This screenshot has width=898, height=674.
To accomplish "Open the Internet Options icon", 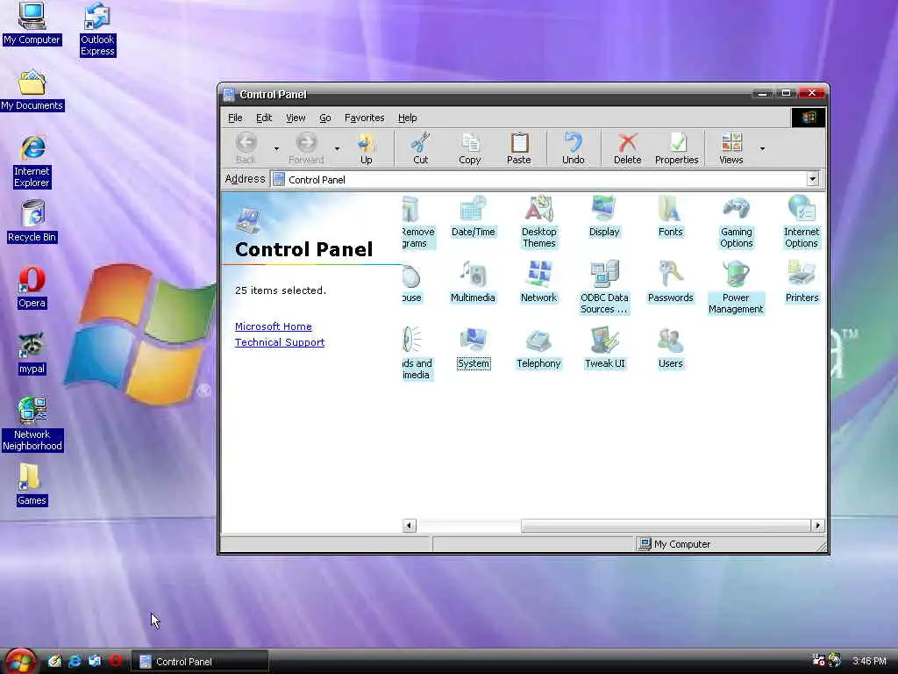I will pos(802,222).
